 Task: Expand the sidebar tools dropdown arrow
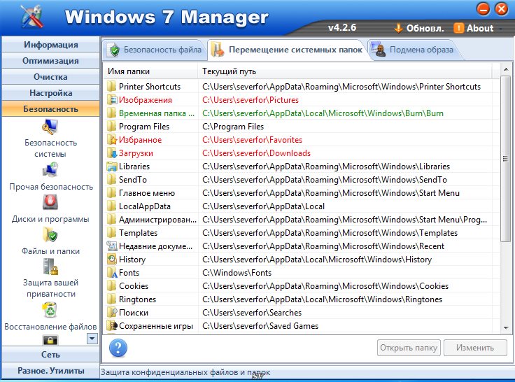pyautogui.click(x=92, y=339)
